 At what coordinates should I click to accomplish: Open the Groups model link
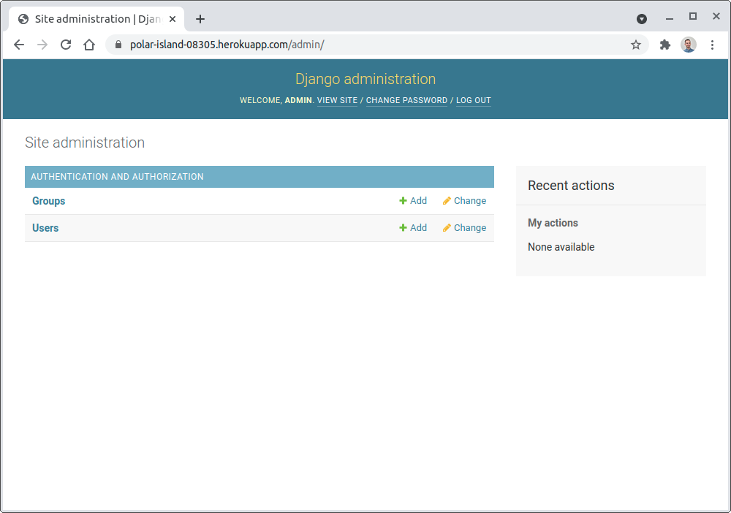pyautogui.click(x=49, y=201)
